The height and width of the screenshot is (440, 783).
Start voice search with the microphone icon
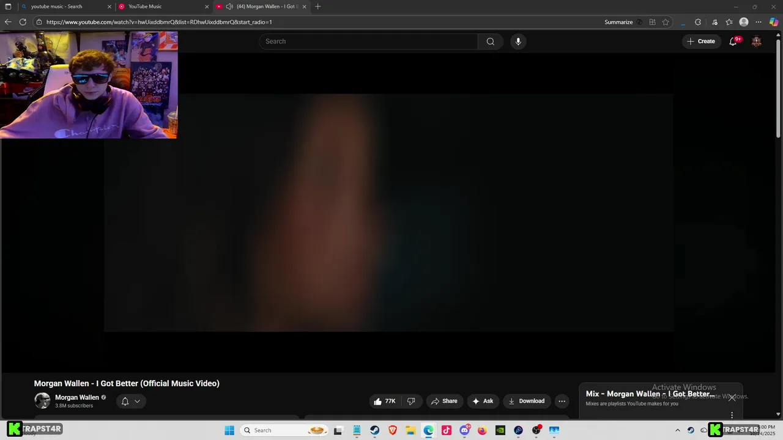(x=518, y=42)
